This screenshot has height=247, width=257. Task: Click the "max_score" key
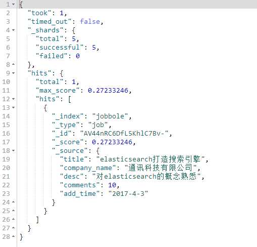click(x=58, y=91)
